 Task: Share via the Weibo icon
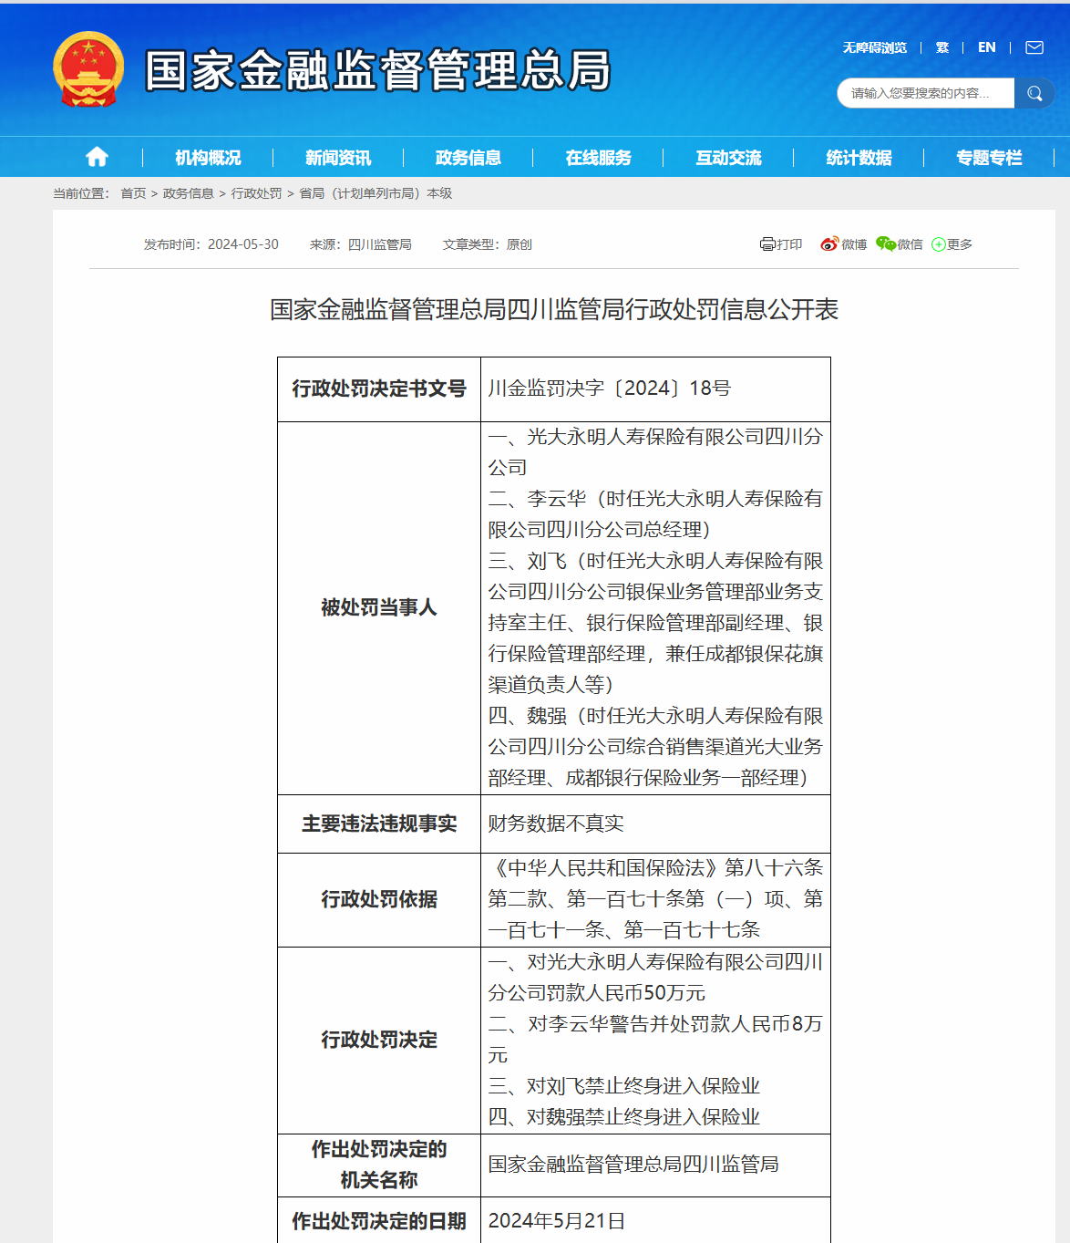click(x=829, y=244)
